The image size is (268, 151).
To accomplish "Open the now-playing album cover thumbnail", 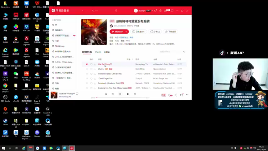I will point(54,95).
